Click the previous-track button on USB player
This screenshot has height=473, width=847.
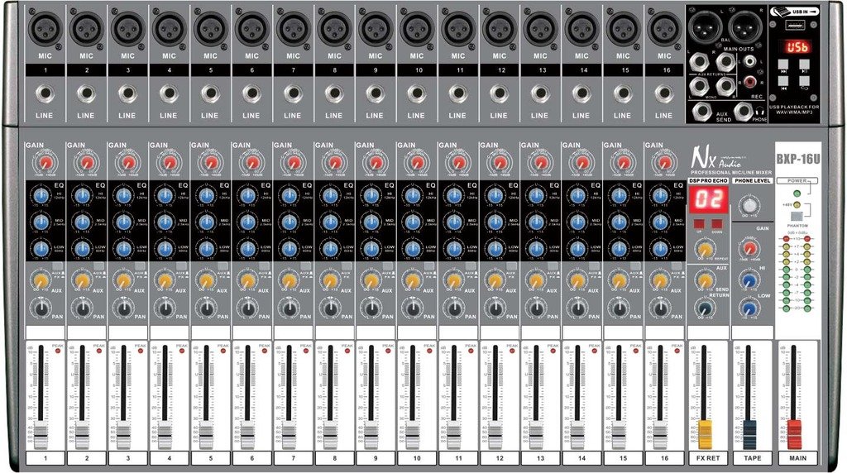pyautogui.click(x=782, y=81)
